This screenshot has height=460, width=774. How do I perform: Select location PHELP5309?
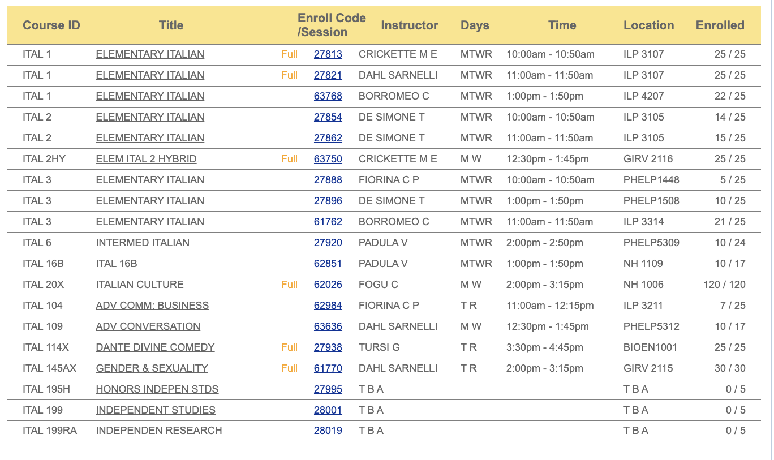tap(652, 243)
